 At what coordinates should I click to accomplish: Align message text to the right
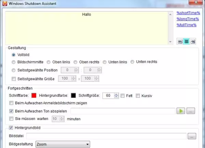pos(193,42)
